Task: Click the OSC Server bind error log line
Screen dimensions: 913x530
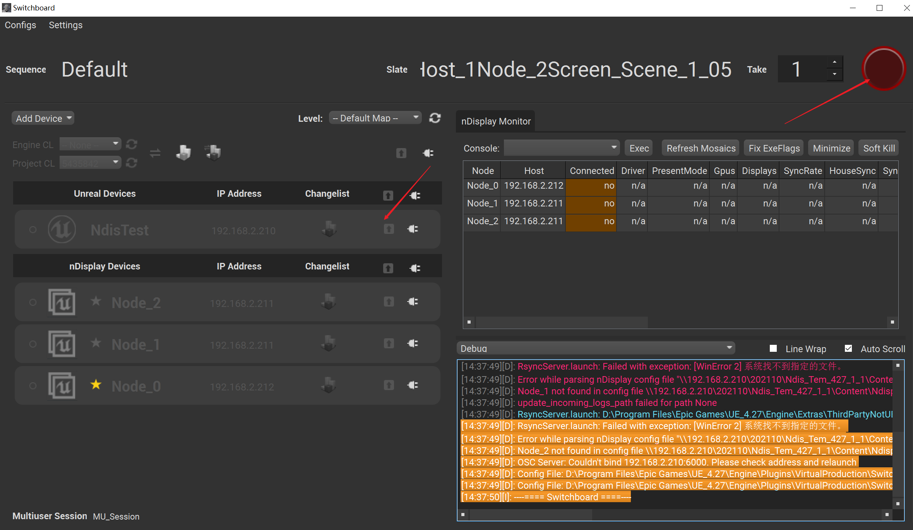Action: click(659, 462)
